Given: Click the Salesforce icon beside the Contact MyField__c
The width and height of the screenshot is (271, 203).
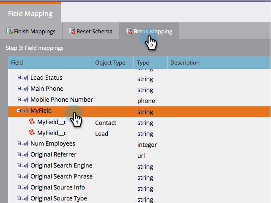Looking at the screenshot, I should tap(32, 122).
